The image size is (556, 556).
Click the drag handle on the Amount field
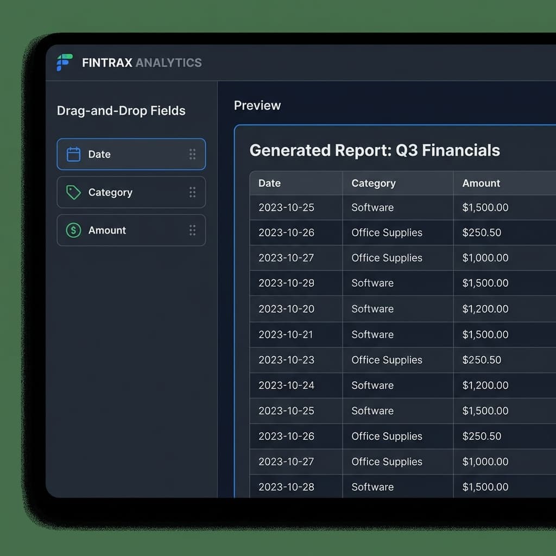click(192, 230)
